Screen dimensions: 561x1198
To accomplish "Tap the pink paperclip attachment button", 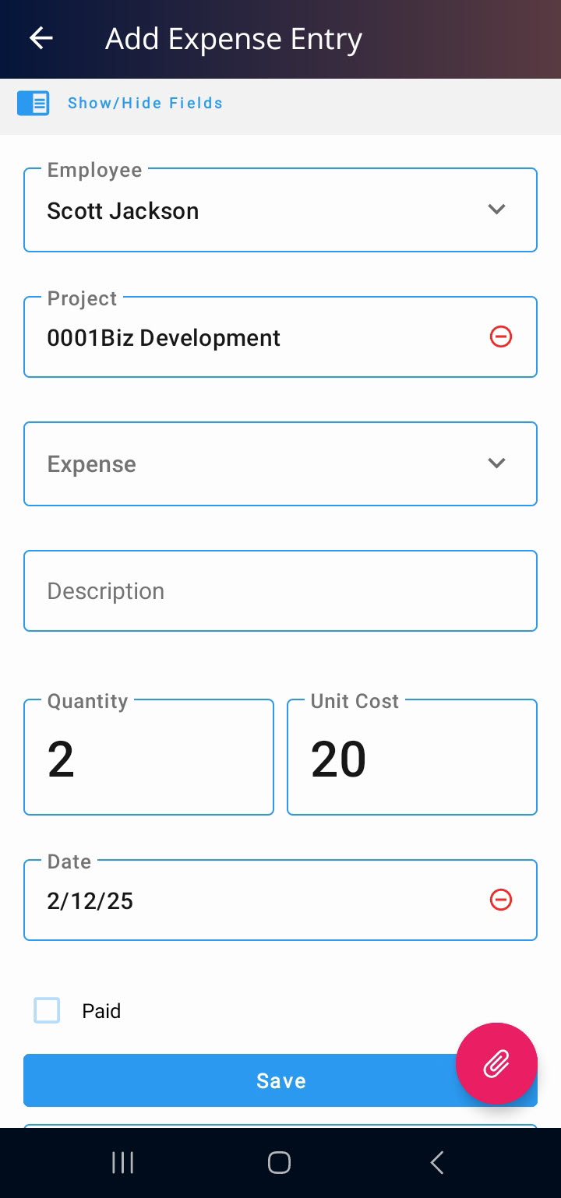I will pyautogui.click(x=496, y=1063).
